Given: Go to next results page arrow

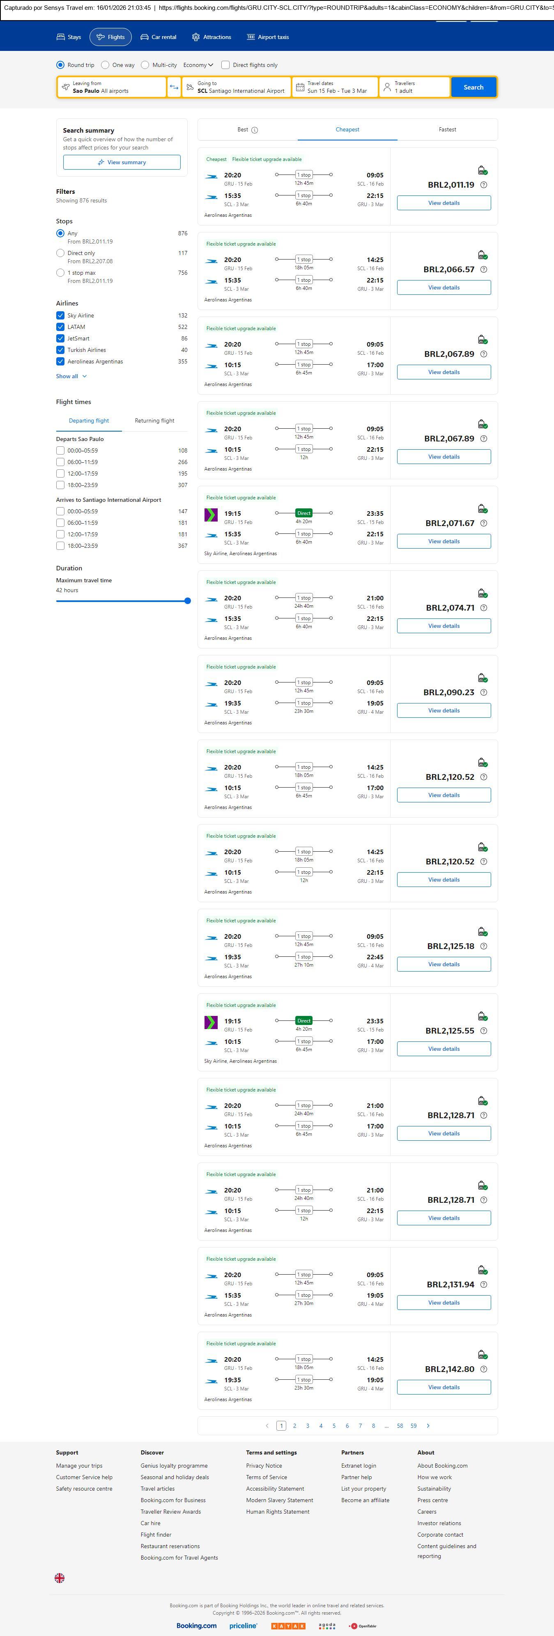Looking at the screenshot, I should (x=428, y=1426).
